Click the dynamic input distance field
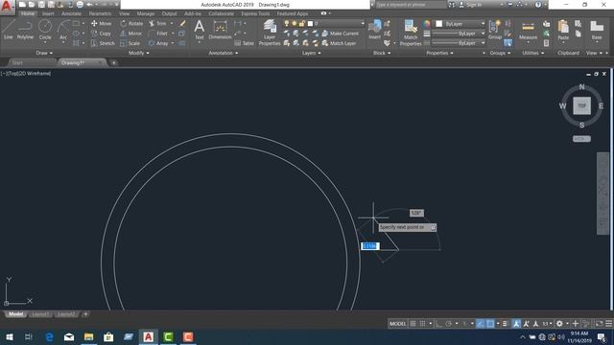Screen dimensions: 614x345 coord(370,246)
